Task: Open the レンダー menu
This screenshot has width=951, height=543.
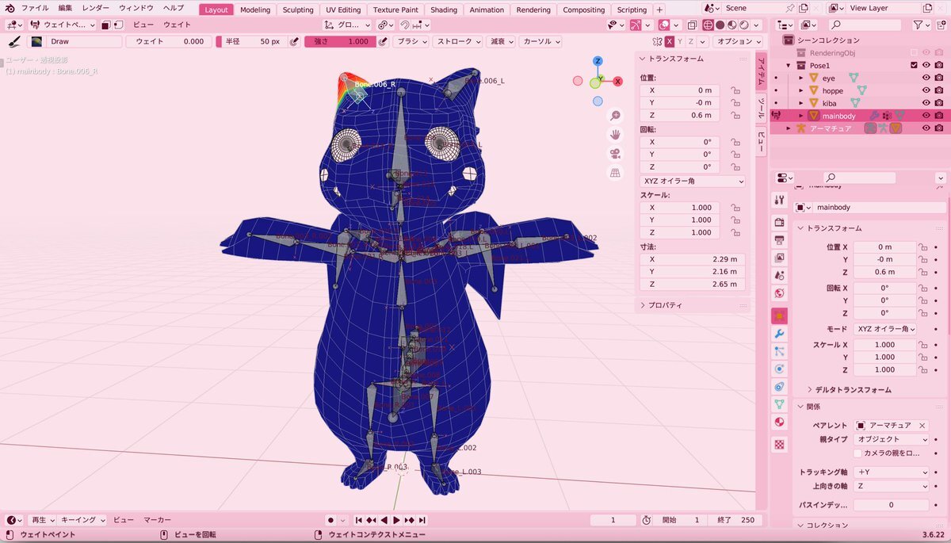Action: [96, 8]
